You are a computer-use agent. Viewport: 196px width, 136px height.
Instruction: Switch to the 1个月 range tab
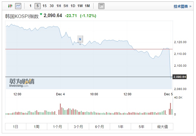pos(58,127)
